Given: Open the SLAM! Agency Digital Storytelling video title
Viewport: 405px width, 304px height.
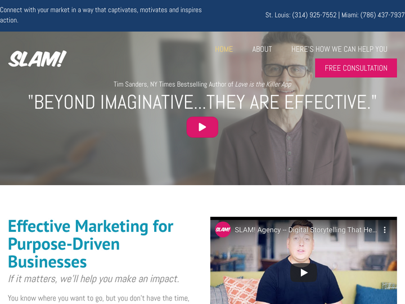Looking at the screenshot, I should pyautogui.click(x=305, y=230).
